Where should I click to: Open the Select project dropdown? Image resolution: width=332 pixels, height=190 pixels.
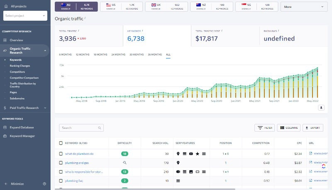(x=25, y=16)
